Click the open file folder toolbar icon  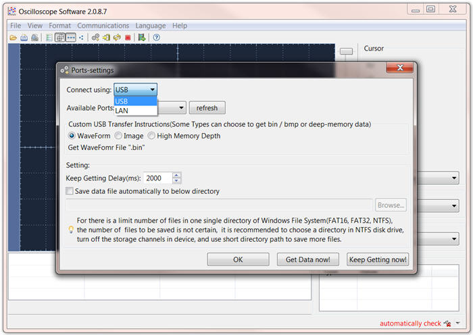coord(13,38)
